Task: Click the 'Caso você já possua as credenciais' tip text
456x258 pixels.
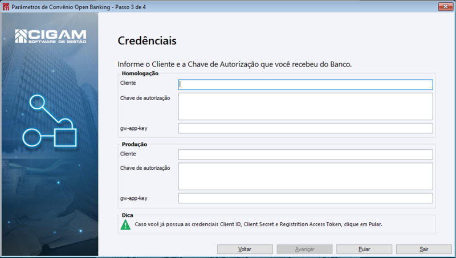Action: [x=258, y=224]
